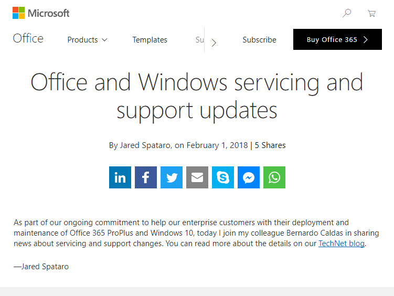Show more navigation items with the chevron
The height and width of the screenshot is (296, 394).
click(x=214, y=43)
